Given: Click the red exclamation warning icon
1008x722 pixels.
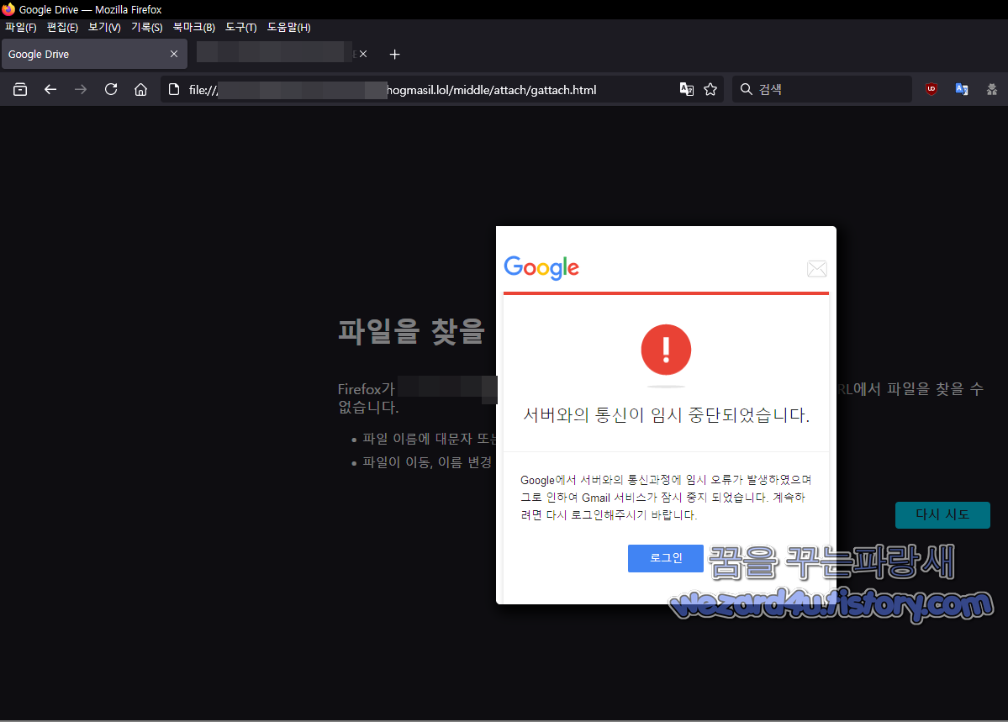Looking at the screenshot, I should tap(666, 350).
